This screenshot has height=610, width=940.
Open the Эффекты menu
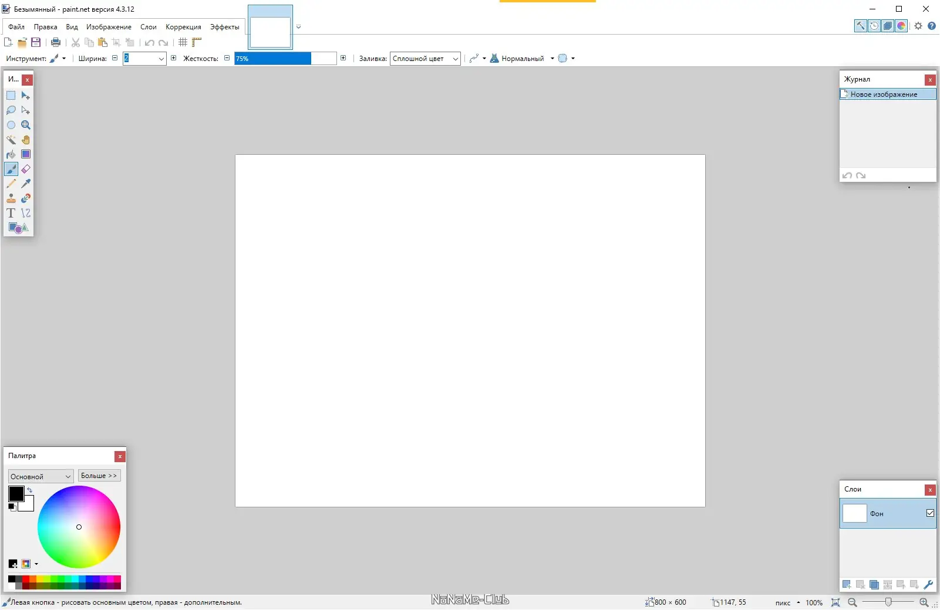[225, 27]
